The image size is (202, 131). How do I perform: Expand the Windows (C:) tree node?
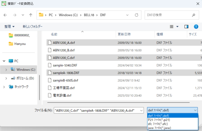coord(7,70)
